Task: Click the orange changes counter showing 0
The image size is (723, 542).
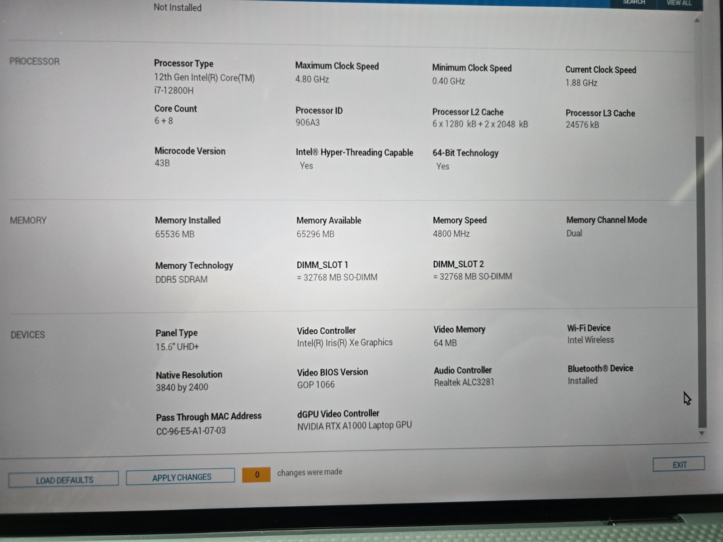Action: click(x=256, y=474)
